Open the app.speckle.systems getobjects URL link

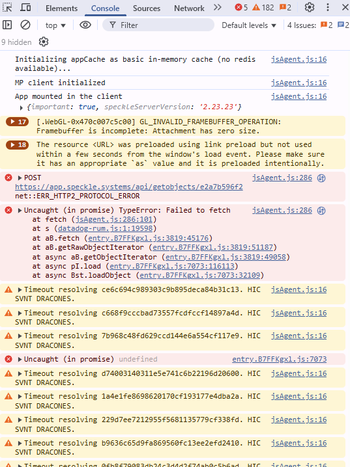click(129, 187)
